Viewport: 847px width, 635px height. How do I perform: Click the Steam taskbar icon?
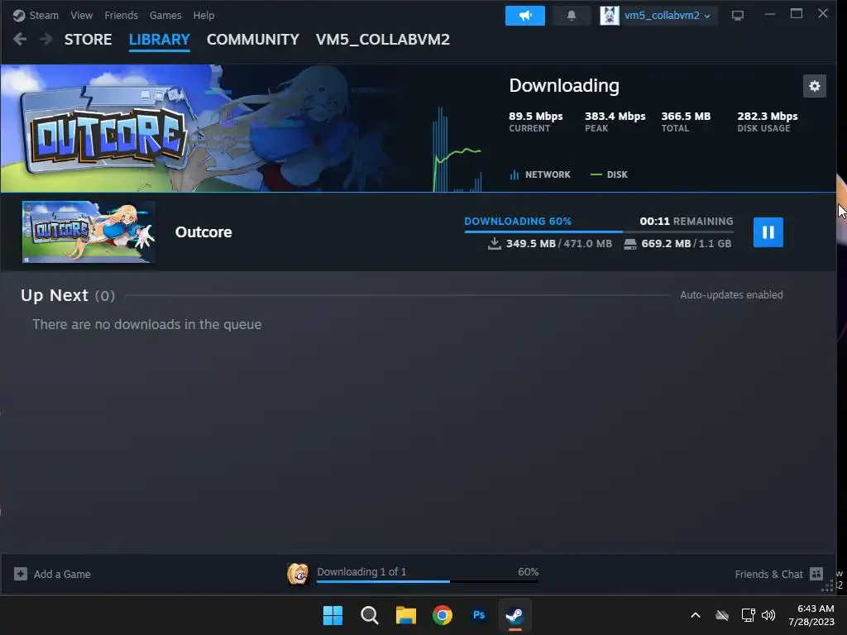tap(514, 615)
